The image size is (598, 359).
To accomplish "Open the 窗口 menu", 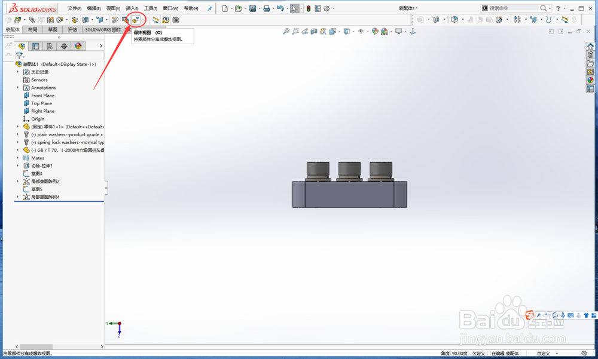I will (x=170, y=8).
